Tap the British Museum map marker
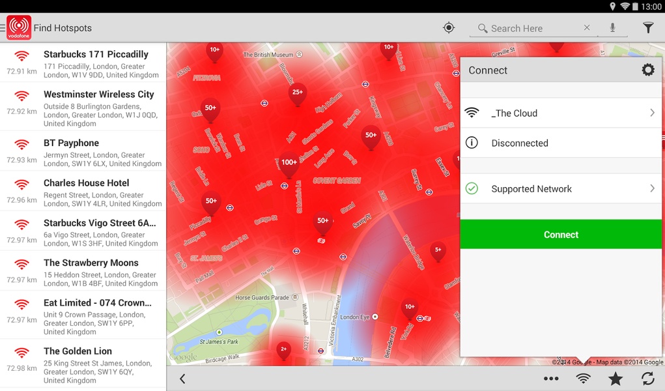The height and width of the screenshot is (391, 665). click(300, 54)
